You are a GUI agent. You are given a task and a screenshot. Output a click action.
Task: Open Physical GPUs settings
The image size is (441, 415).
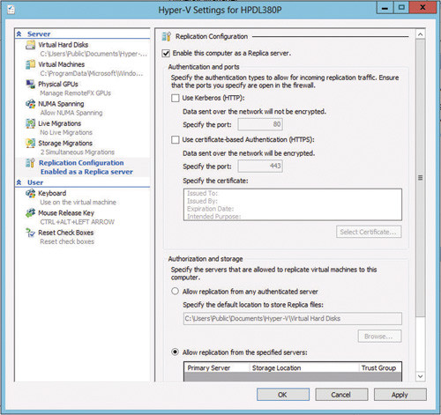coord(58,85)
